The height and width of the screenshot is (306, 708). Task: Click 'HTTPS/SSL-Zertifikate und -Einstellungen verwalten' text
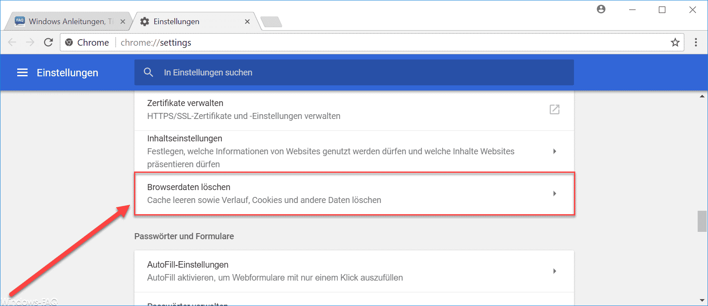[x=244, y=116]
